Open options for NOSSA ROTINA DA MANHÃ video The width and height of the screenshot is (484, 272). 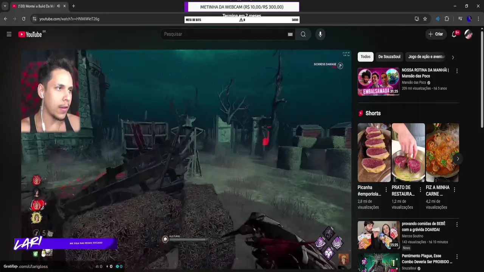pos(457,71)
